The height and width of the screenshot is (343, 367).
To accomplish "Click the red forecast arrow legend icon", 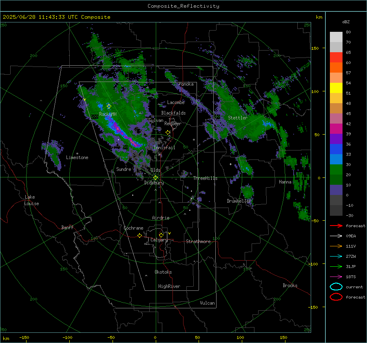I will (336, 226).
